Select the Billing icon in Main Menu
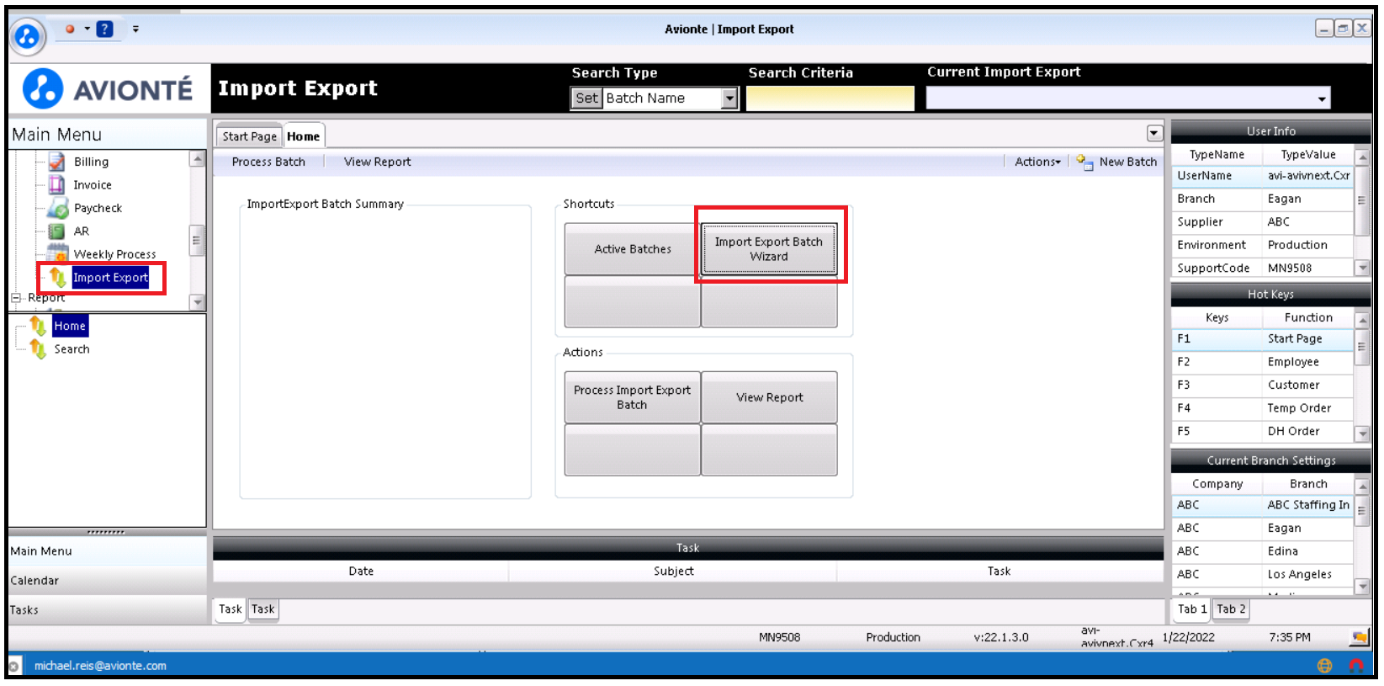 tap(56, 162)
